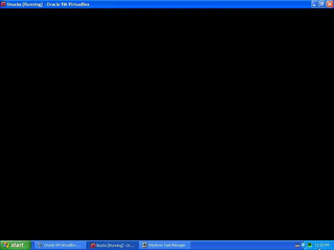Screen dimensions: 334x250
Task: Open Windows Task Manager from the taskbar
Action: pos(165,245)
